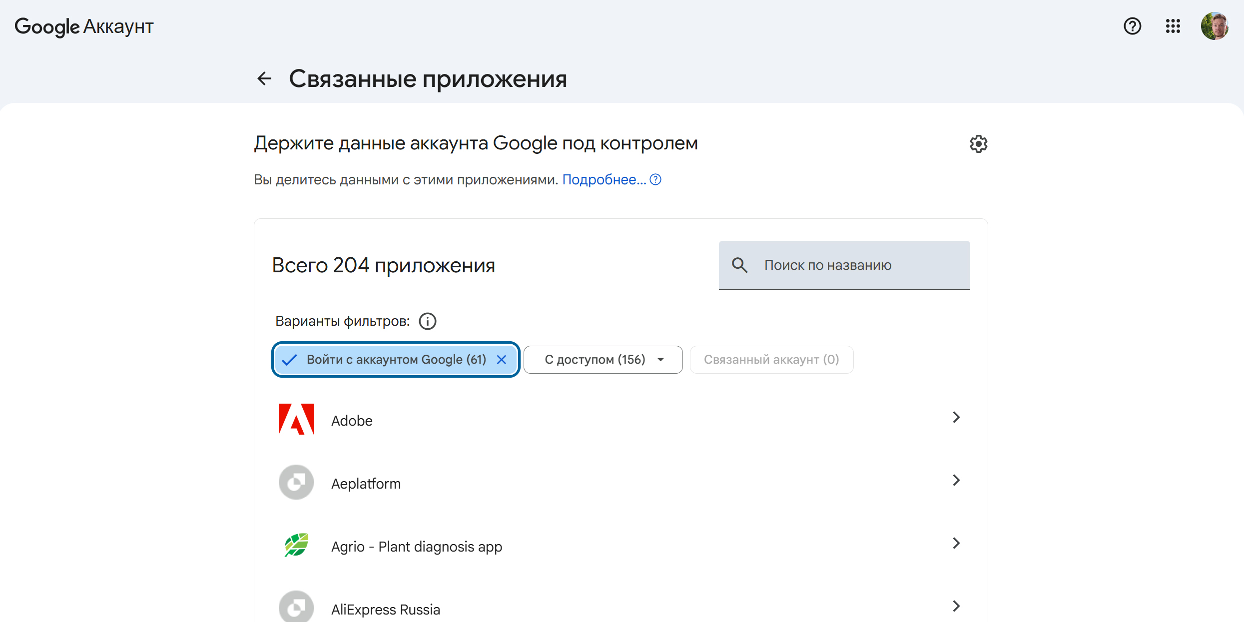Select the Связанный аккаунт (0) filter chip

click(x=771, y=360)
